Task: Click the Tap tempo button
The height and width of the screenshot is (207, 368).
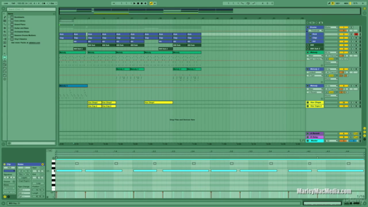Action: (x=13, y=3)
